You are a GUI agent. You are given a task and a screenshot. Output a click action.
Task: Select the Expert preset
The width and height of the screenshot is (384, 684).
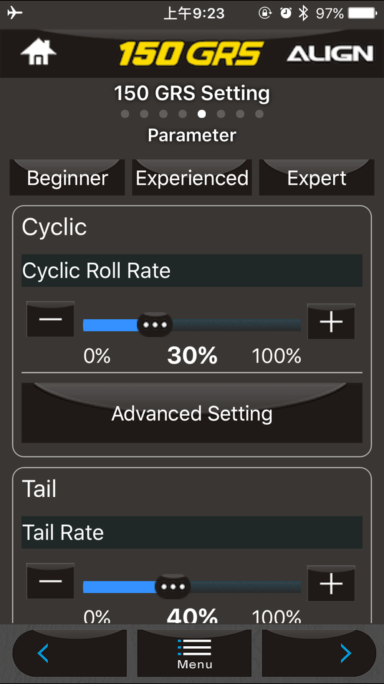pos(317,178)
